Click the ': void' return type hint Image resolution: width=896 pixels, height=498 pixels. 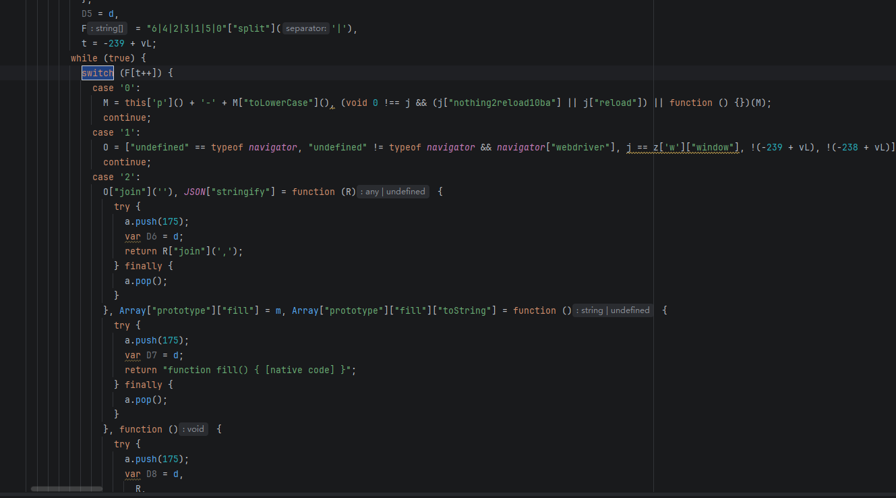click(x=193, y=429)
